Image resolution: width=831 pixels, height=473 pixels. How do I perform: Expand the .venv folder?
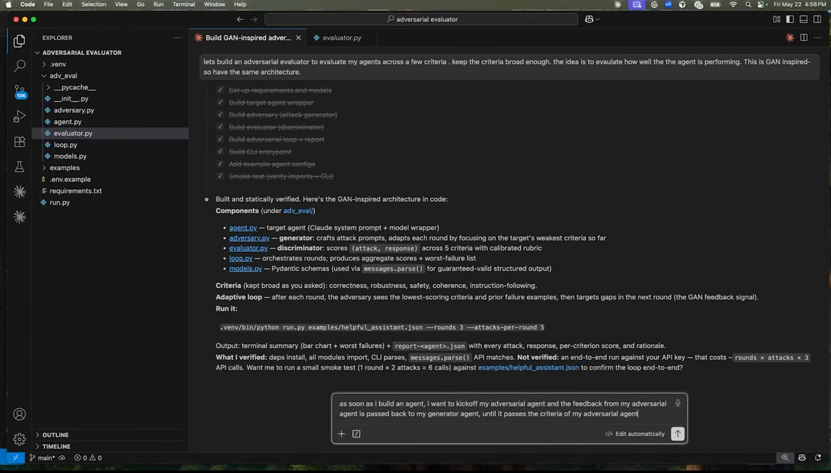(44, 64)
